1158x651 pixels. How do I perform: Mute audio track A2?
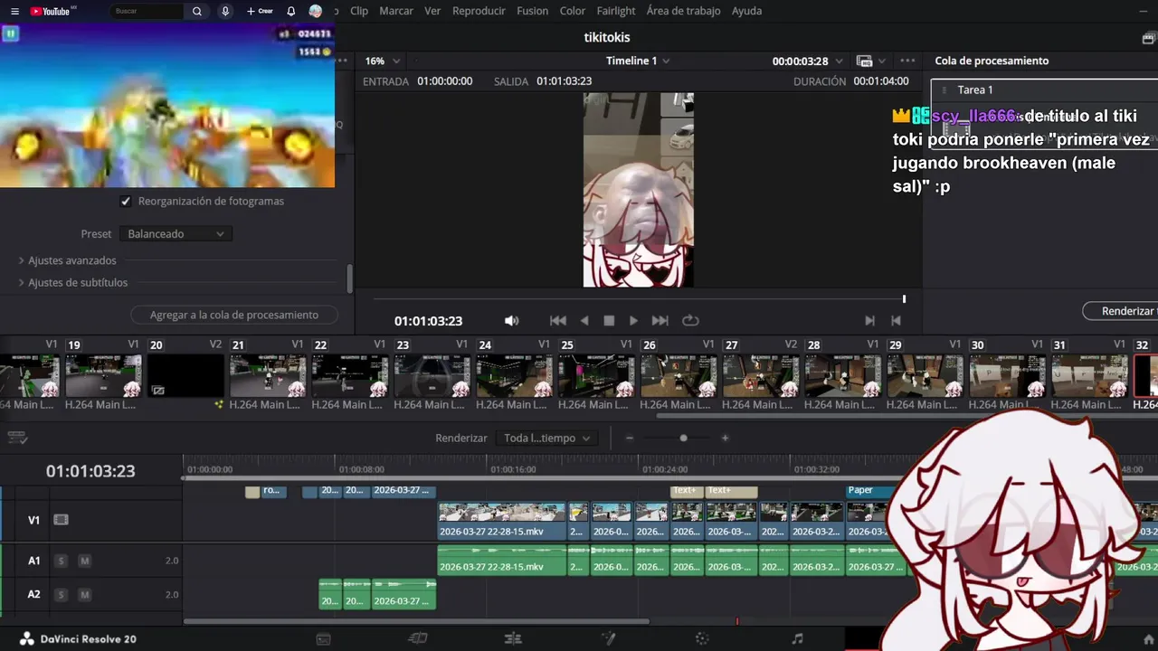[x=84, y=594]
